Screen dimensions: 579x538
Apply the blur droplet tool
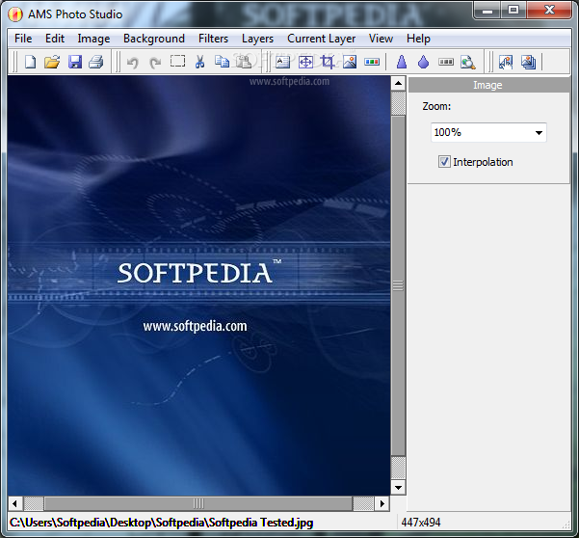tap(424, 62)
